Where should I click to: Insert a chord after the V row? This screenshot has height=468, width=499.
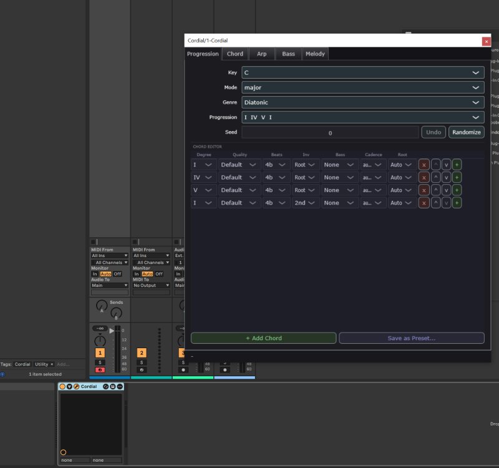tap(457, 190)
